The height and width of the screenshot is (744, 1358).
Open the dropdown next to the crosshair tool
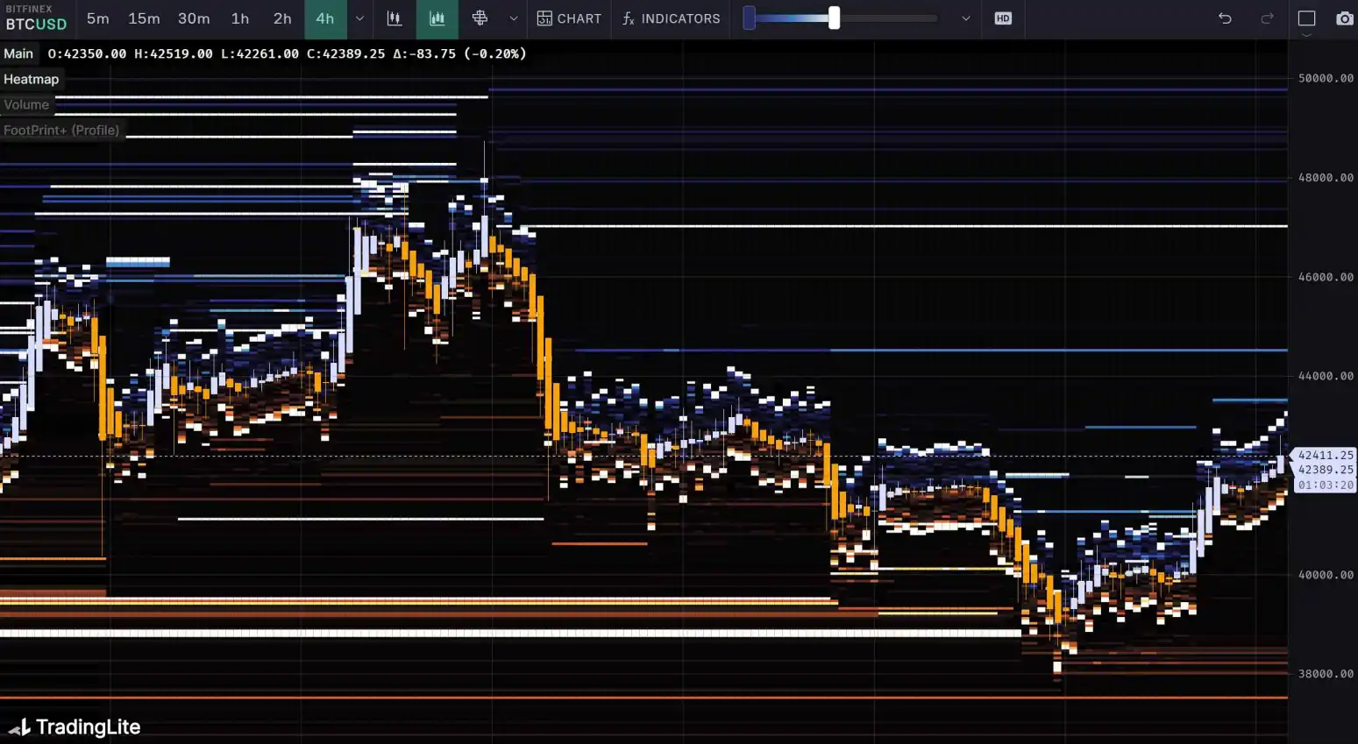click(x=514, y=18)
